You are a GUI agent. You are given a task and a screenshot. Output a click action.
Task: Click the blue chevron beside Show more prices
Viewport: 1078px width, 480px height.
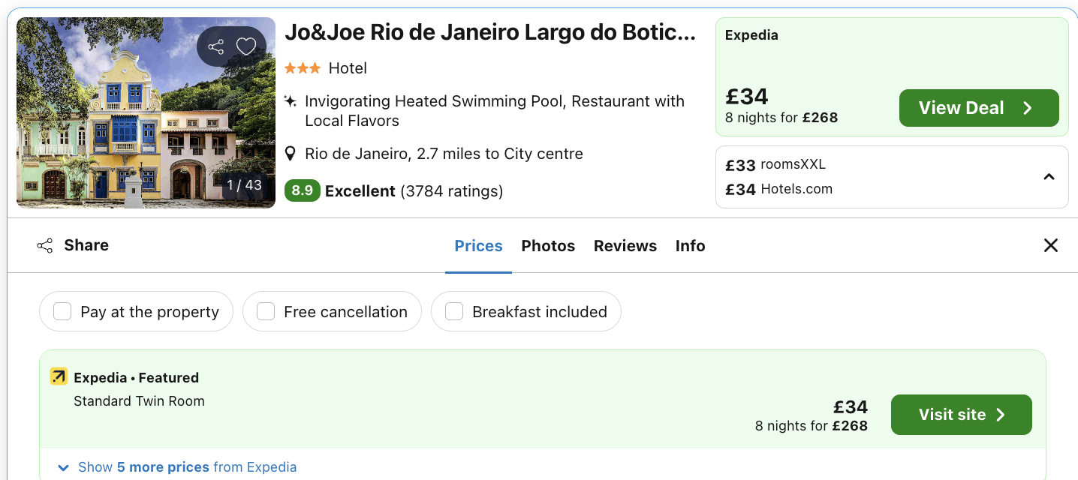[x=63, y=466]
